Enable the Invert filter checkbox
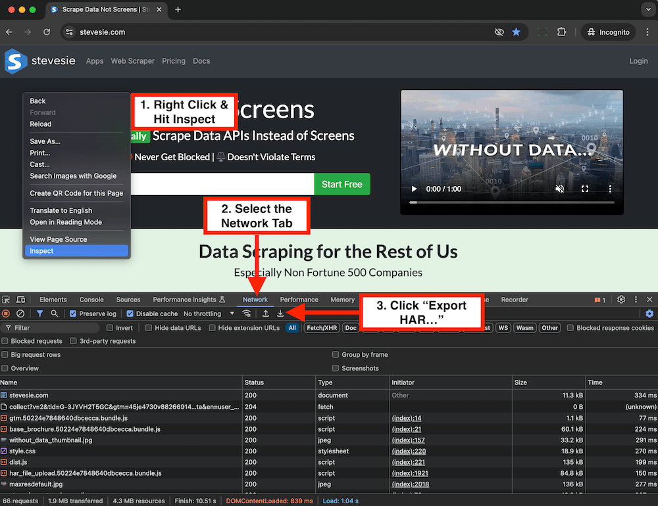This screenshot has height=506, width=658. pos(110,328)
